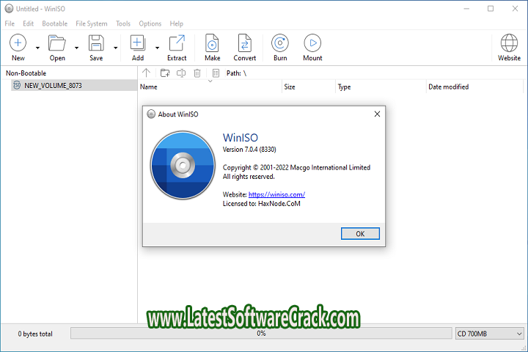Click the New image toolbar icon

tap(18, 43)
